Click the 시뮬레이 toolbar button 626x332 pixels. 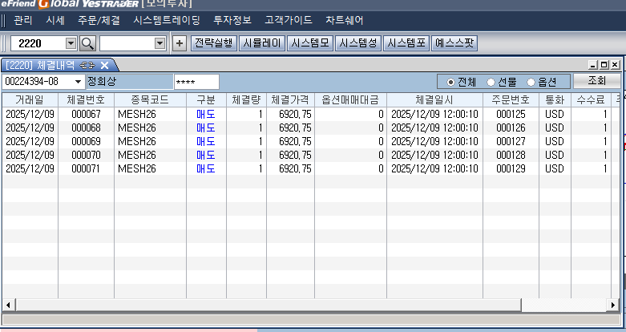[261, 43]
